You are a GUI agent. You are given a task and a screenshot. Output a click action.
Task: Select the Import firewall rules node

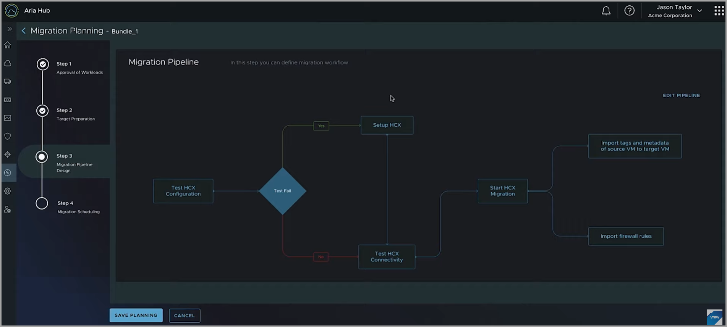(x=626, y=236)
